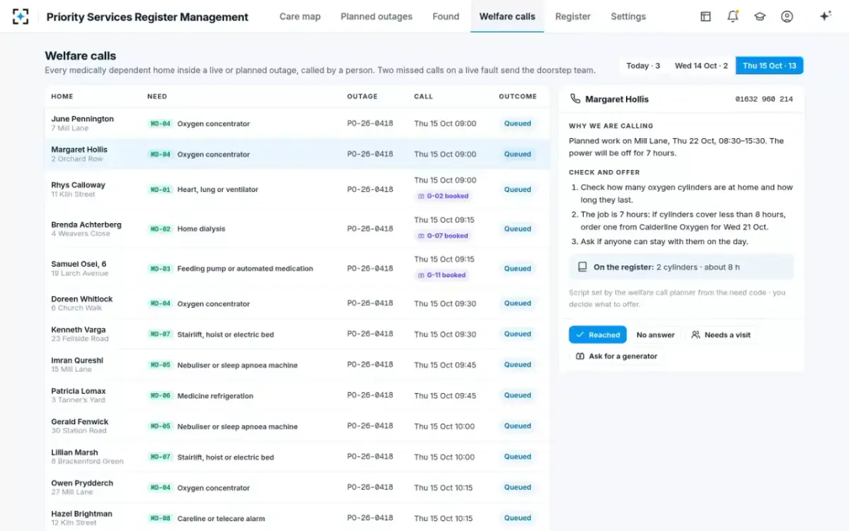849x531 pixels.
Task: Click the MD-01 need code badge
Action: point(161,190)
